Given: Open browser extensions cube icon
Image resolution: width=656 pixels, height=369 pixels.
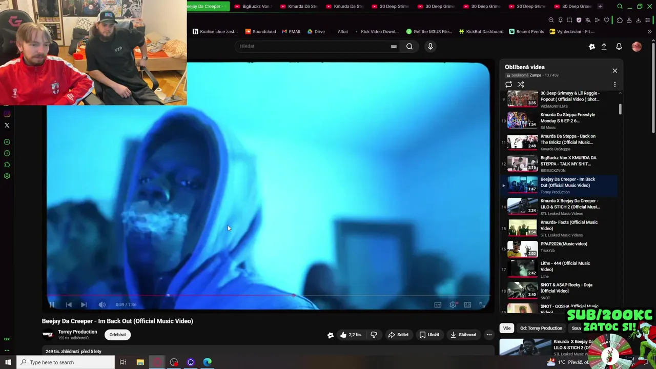Looking at the screenshot, I should point(620,20).
